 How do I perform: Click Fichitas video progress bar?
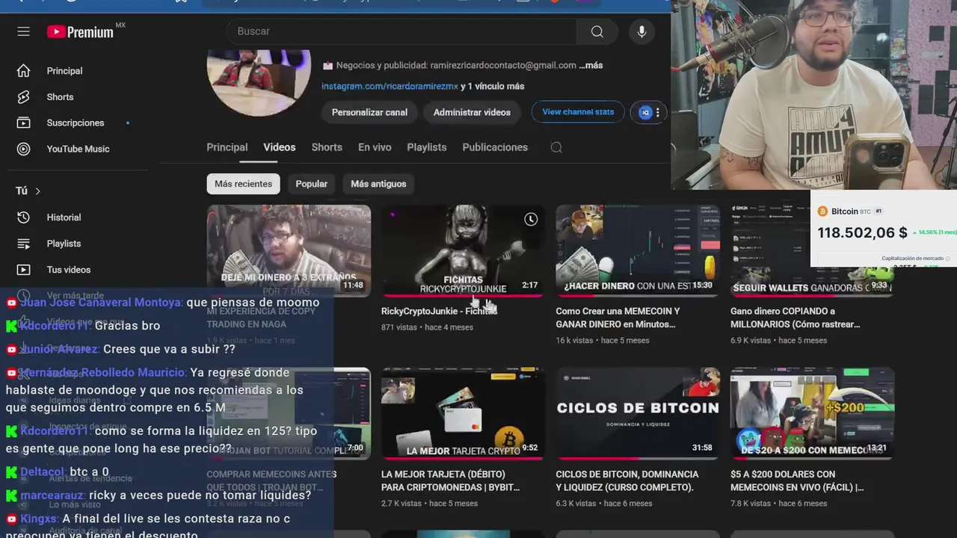(463, 296)
